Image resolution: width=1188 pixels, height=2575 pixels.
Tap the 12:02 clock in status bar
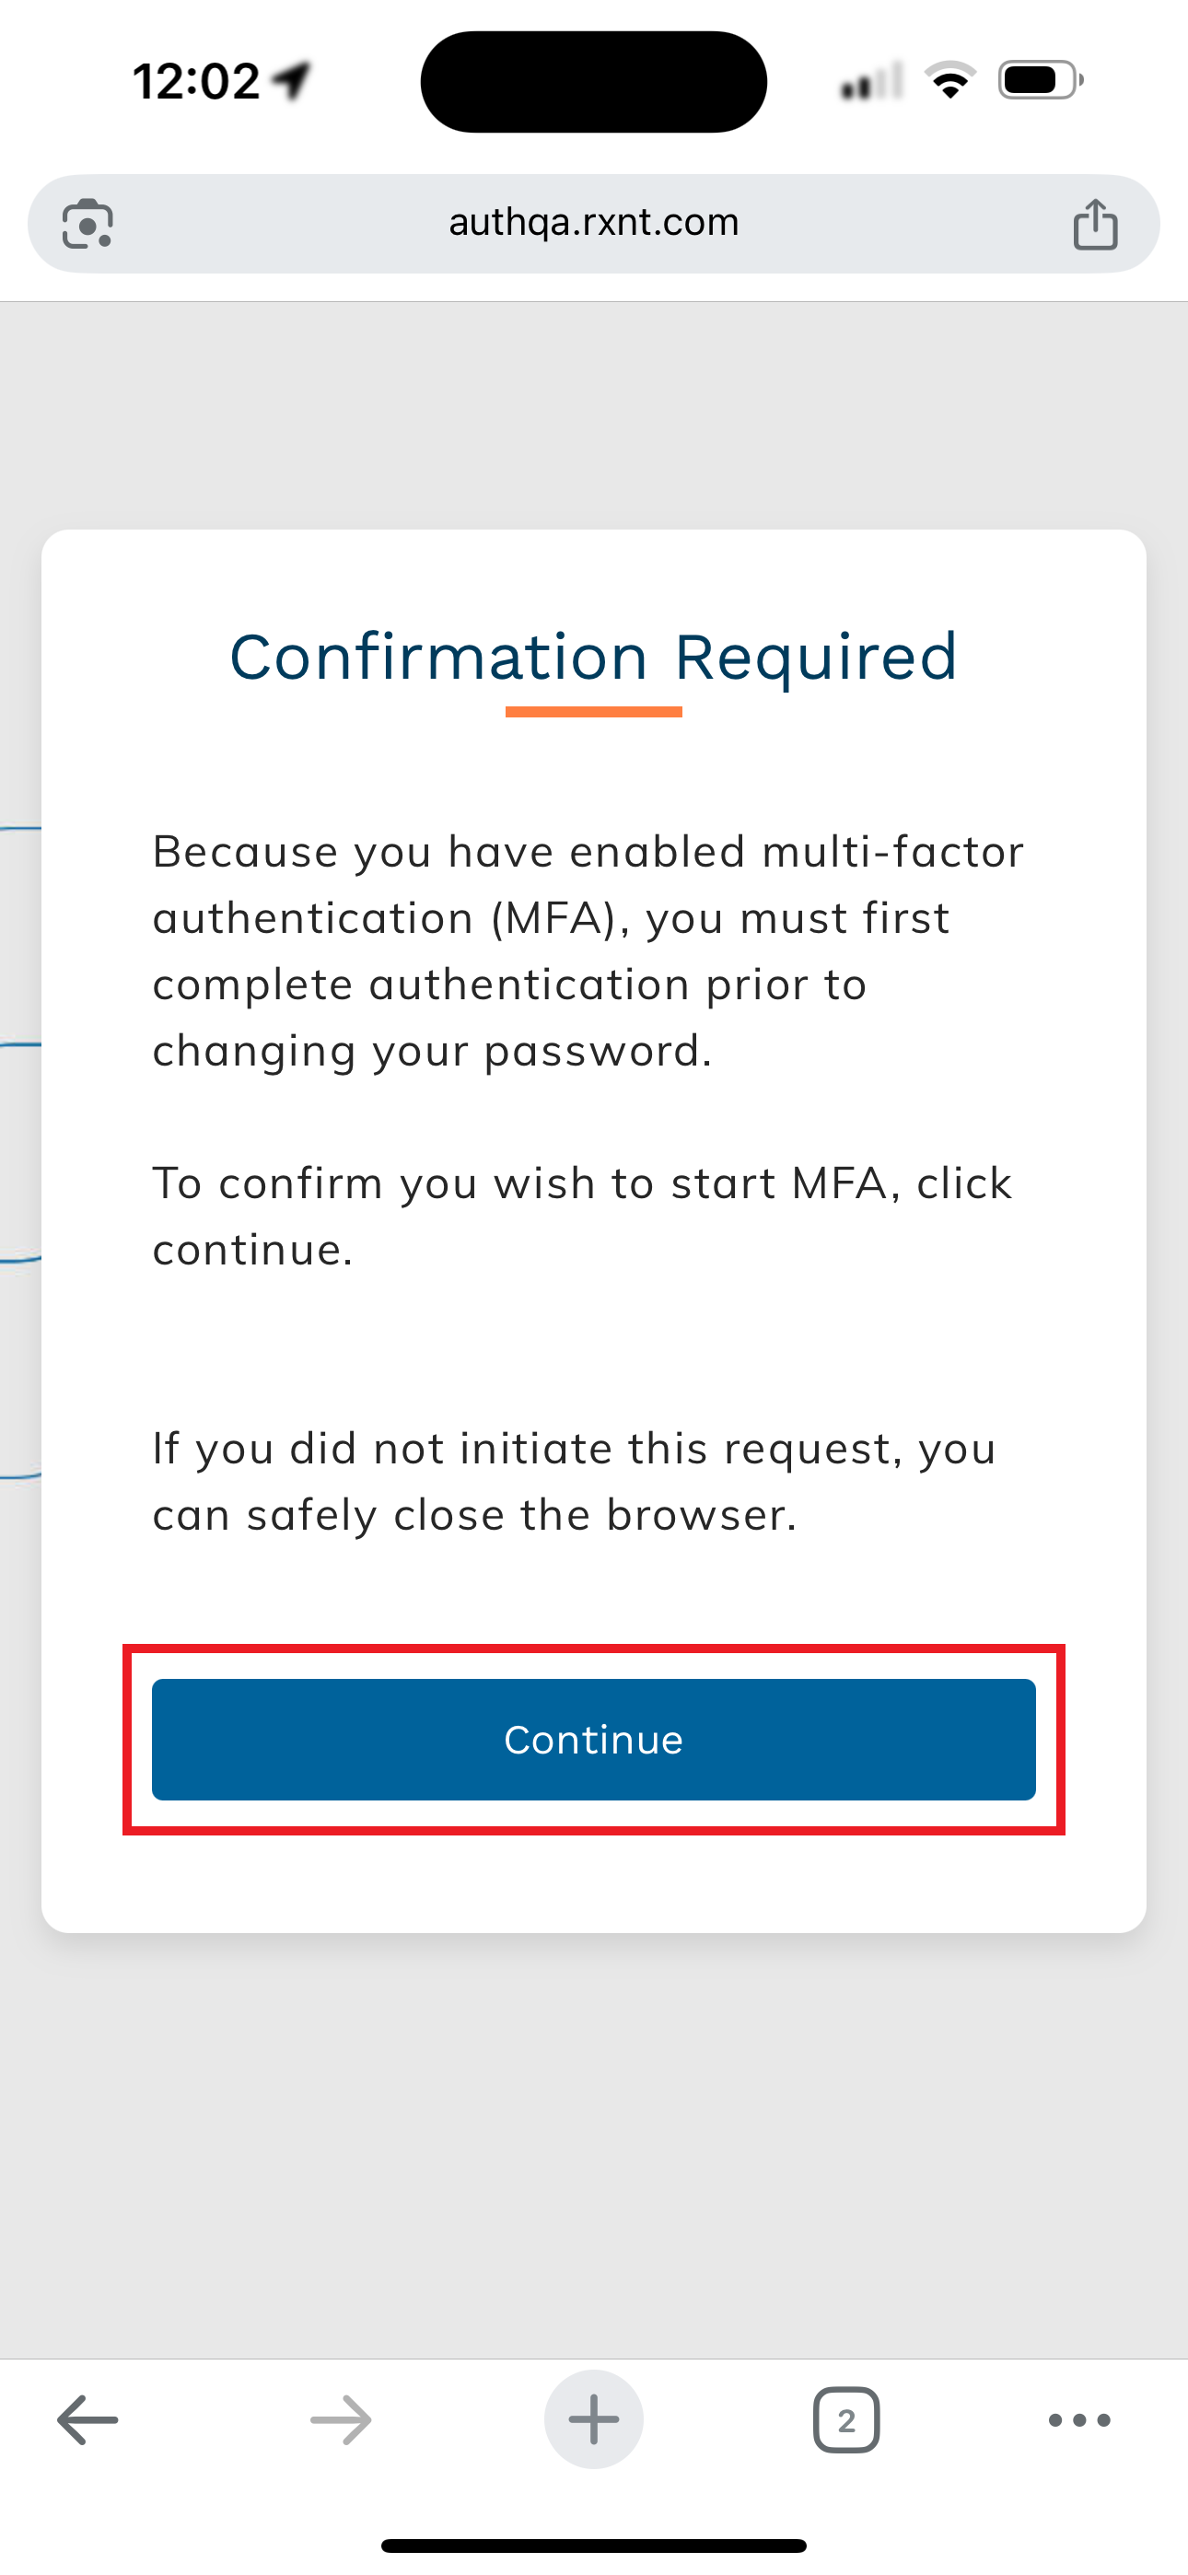point(196,81)
